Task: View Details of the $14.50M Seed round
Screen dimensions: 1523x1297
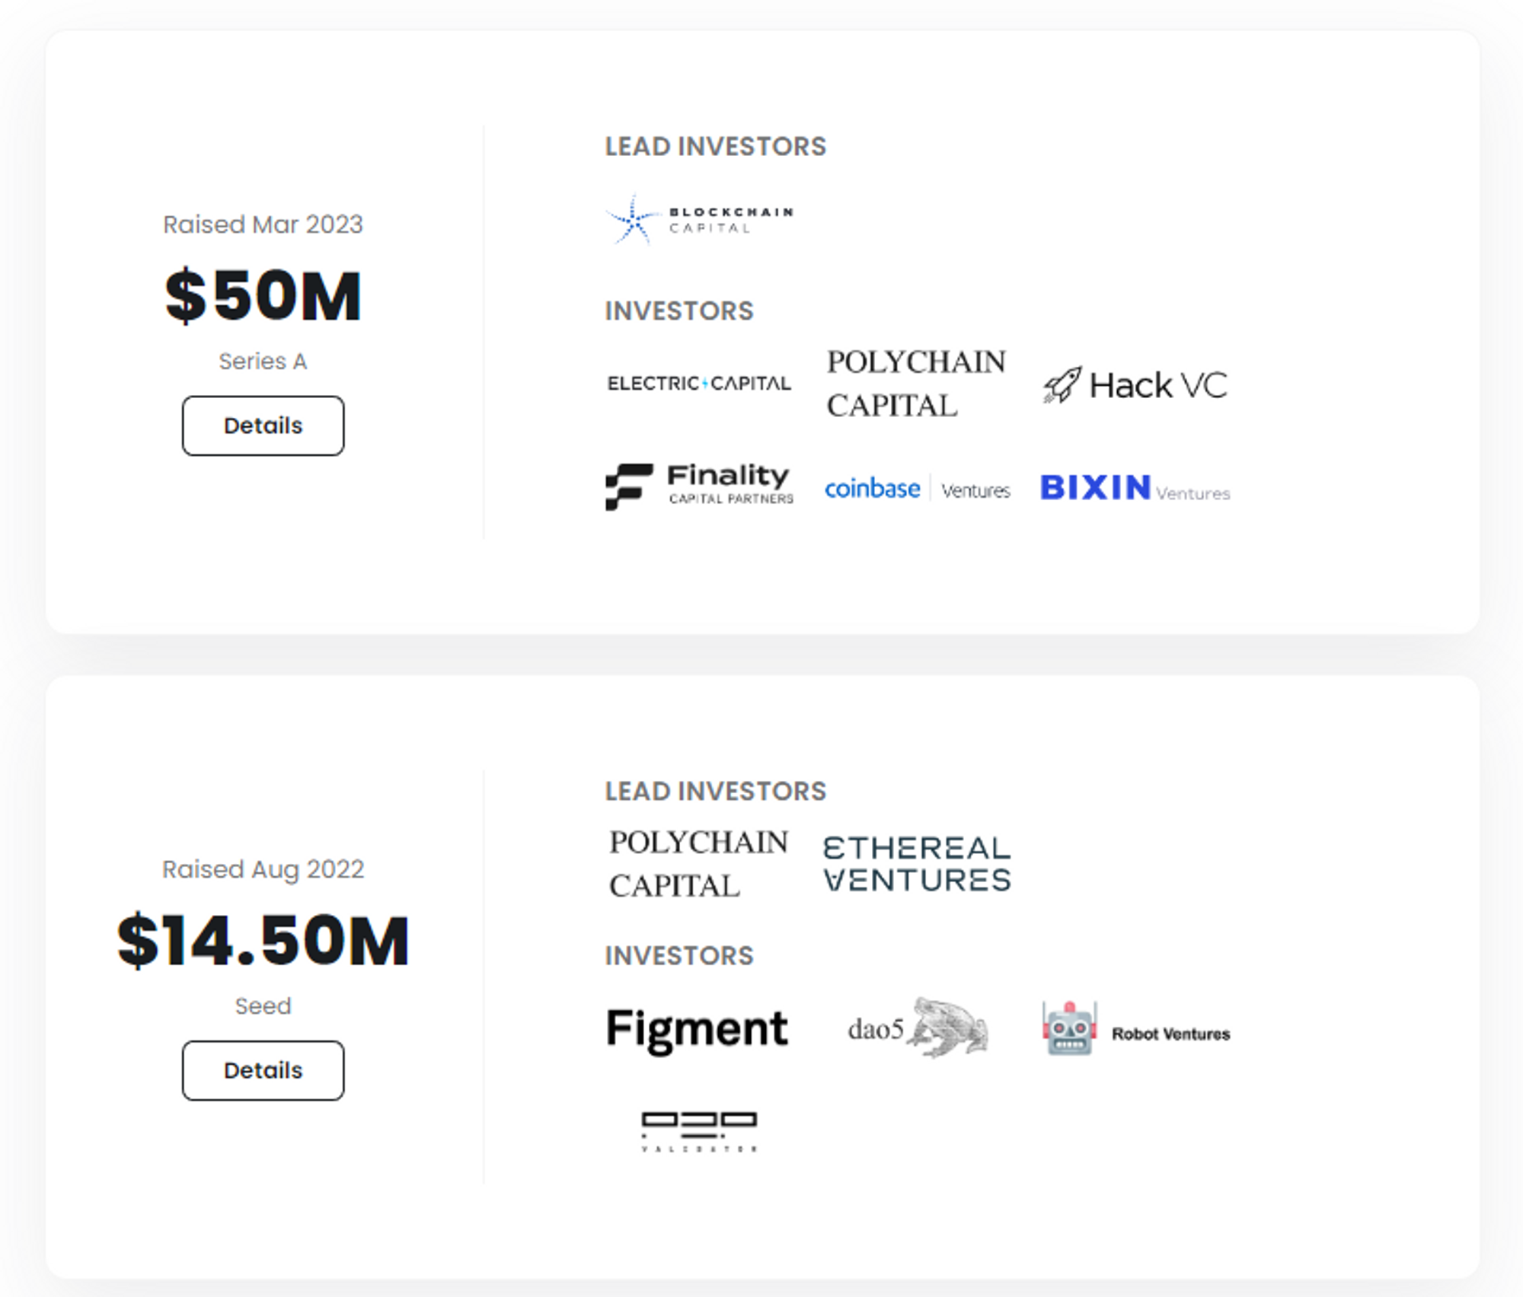Action: tap(263, 1070)
